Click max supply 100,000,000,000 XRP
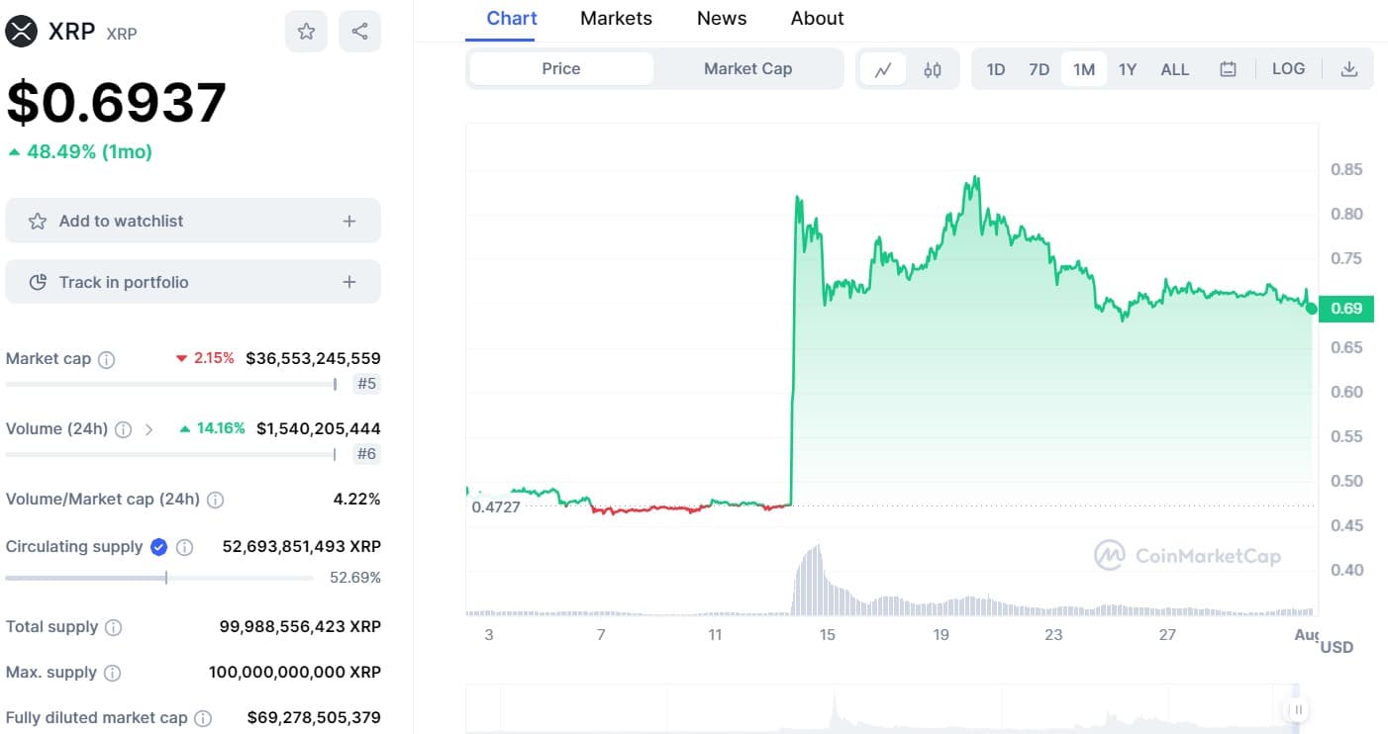Screen dimensions: 1388x734 (x=295, y=672)
